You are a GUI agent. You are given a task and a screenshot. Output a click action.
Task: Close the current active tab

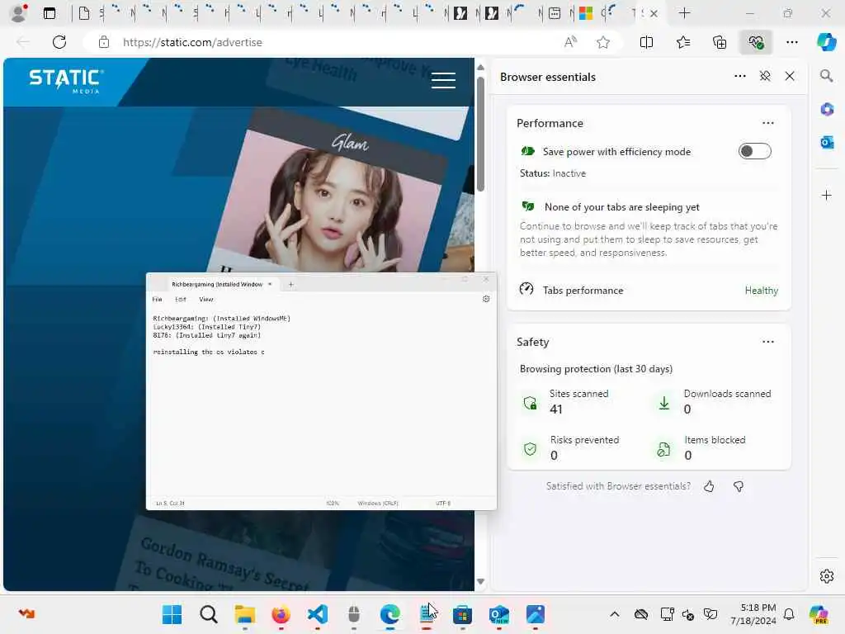point(654,13)
